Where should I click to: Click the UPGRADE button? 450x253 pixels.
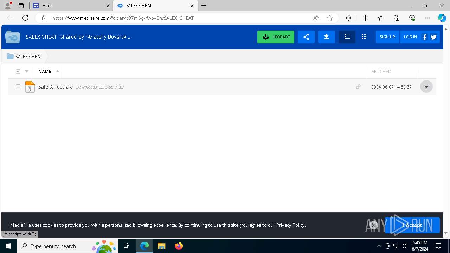276,37
